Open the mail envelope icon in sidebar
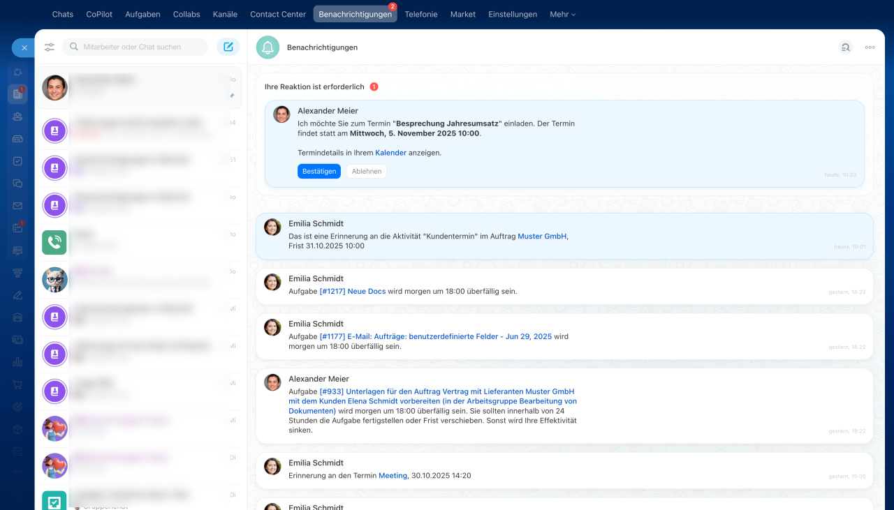This screenshot has width=894, height=510. [x=17, y=206]
